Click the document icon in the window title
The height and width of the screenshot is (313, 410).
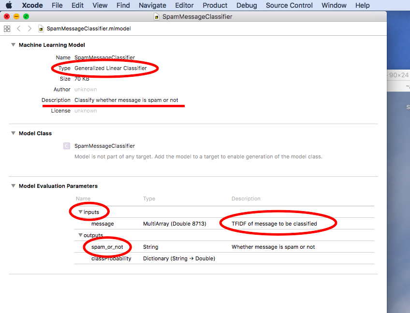click(x=157, y=17)
